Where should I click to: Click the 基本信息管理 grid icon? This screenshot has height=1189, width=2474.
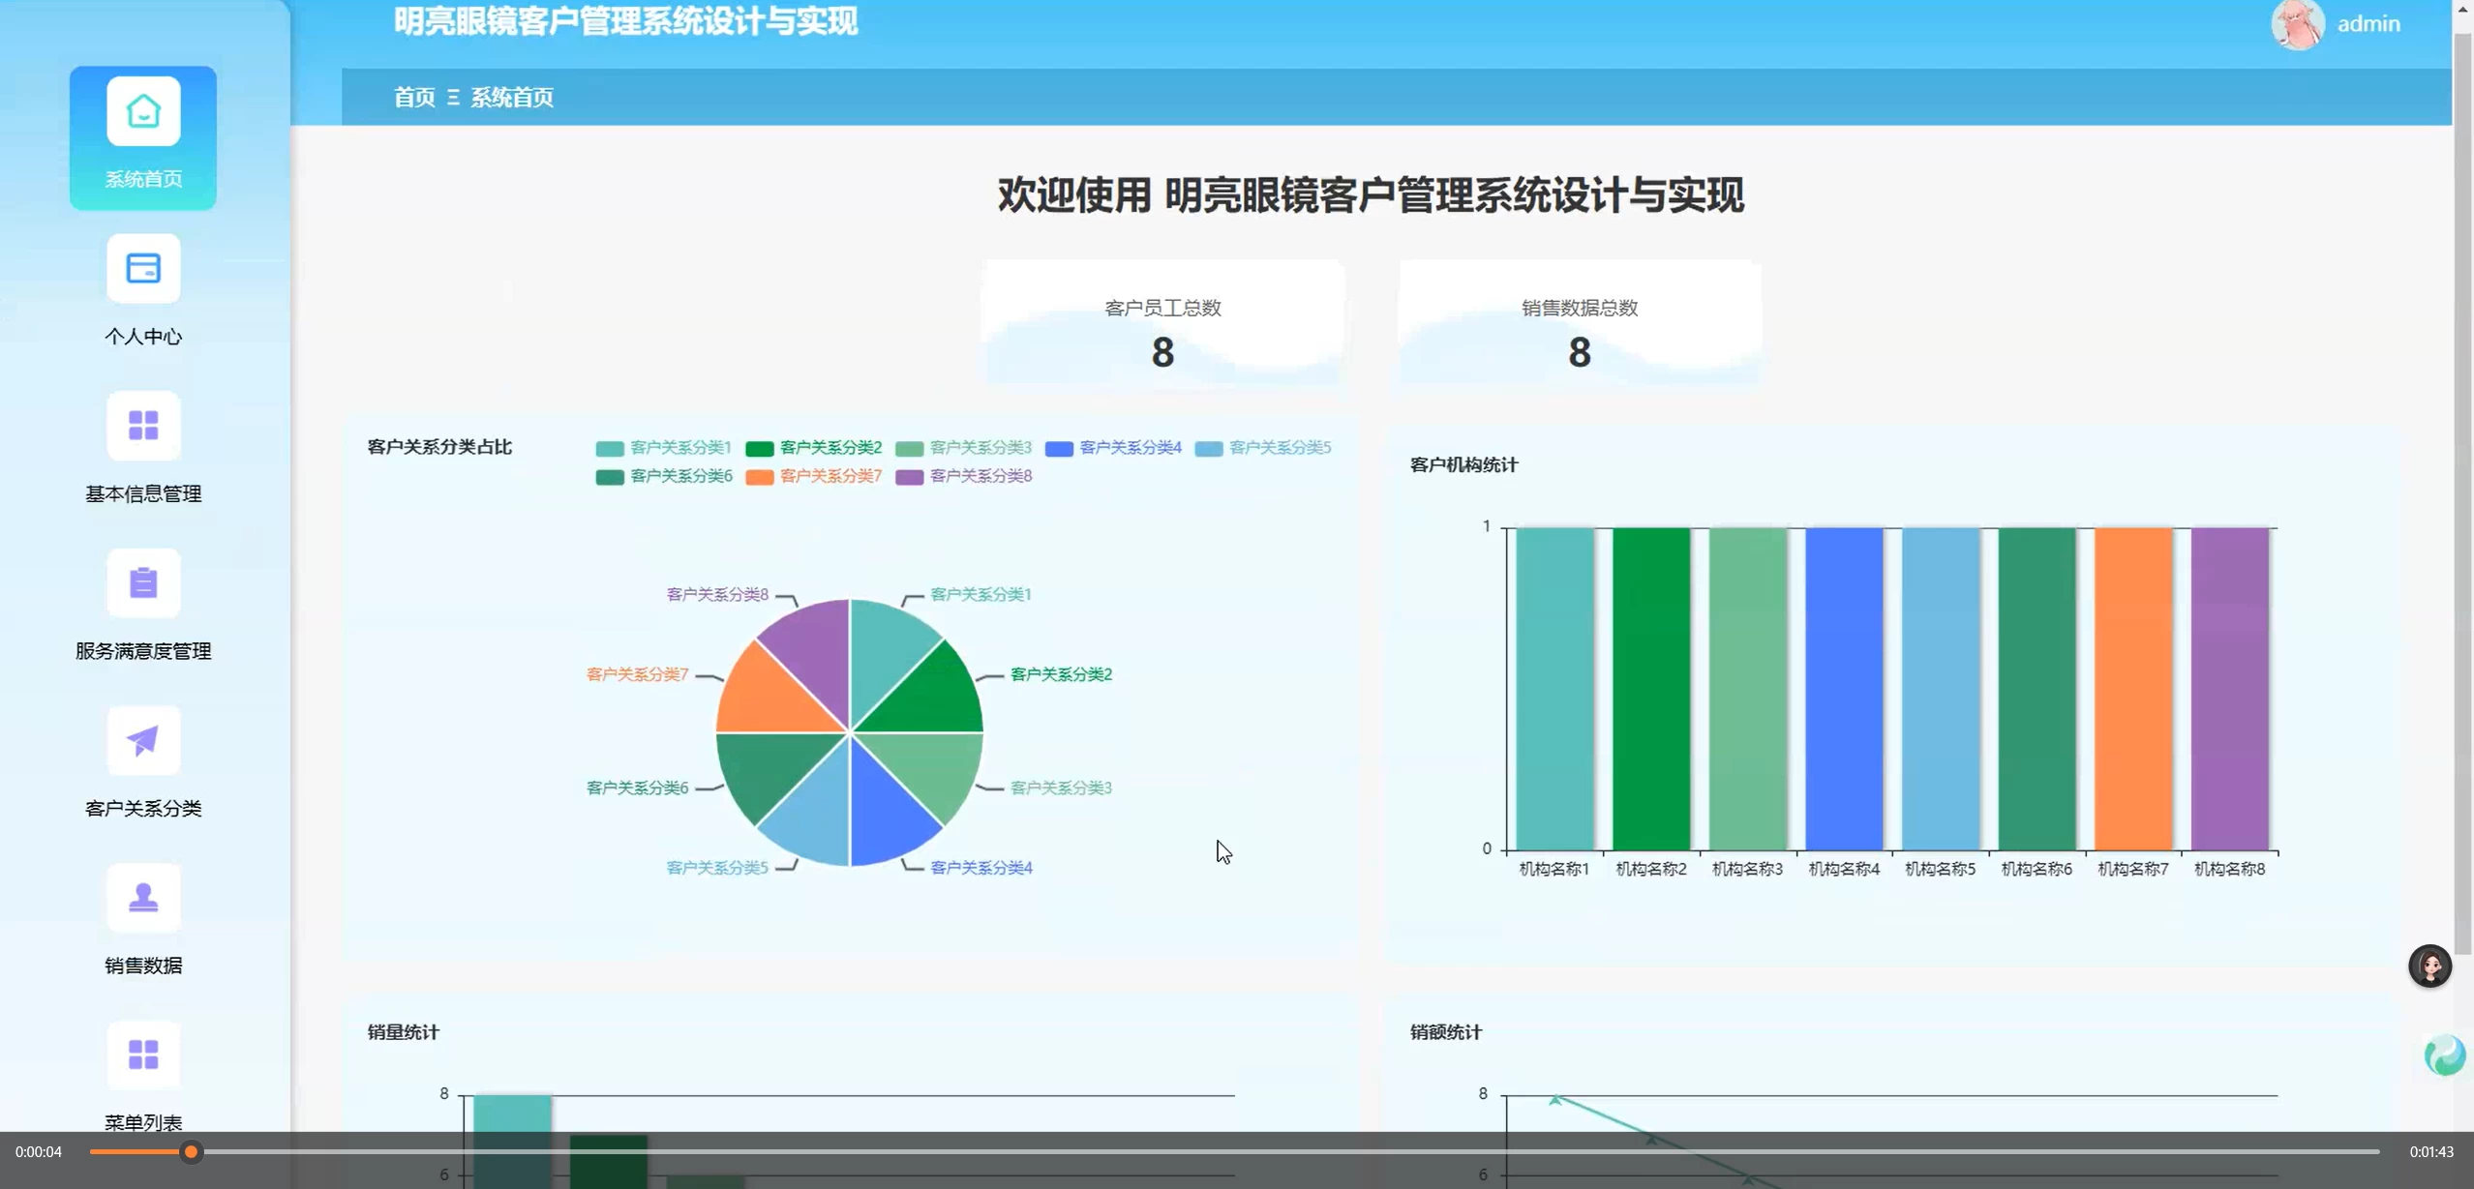point(143,426)
